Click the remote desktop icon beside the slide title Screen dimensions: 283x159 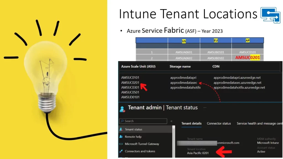[271, 15]
